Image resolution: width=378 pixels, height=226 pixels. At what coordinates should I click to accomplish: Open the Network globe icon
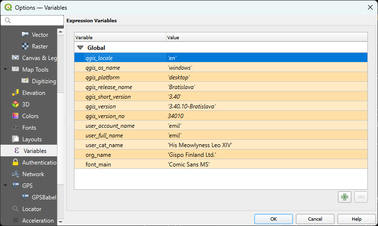pos(15,174)
